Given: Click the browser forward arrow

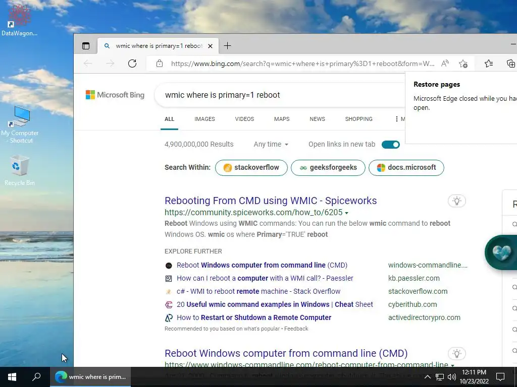Looking at the screenshot, I should (110, 63).
